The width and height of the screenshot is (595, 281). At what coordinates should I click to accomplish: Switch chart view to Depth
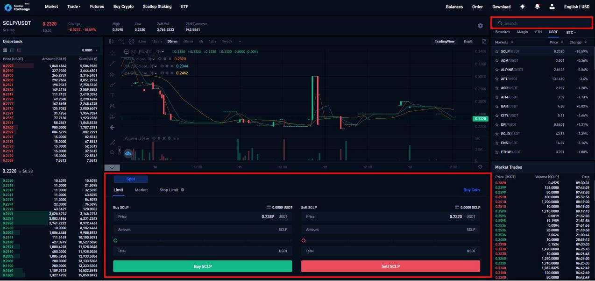pyautogui.click(x=468, y=41)
